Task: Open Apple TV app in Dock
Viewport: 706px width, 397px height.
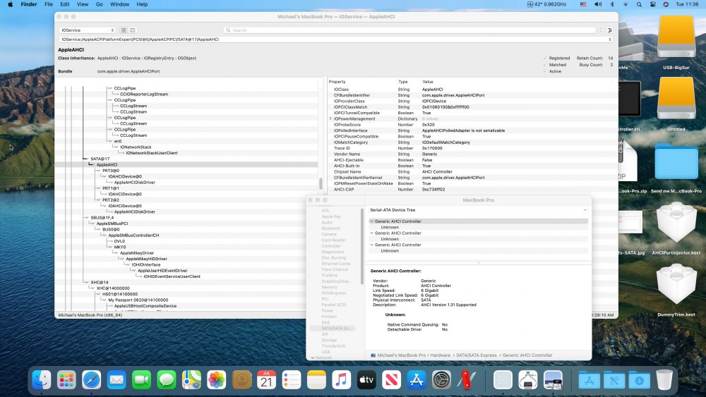Action: point(366,380)
